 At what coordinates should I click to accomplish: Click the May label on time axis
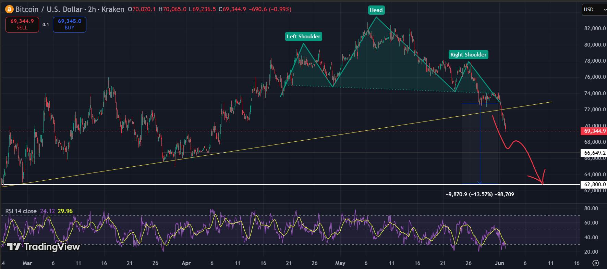tap(340, 263)
